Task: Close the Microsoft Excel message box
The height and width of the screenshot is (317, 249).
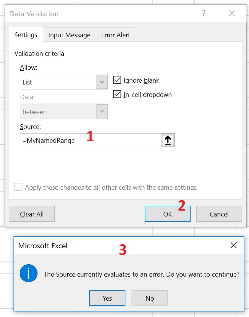Action: click(x=234, y=245)
